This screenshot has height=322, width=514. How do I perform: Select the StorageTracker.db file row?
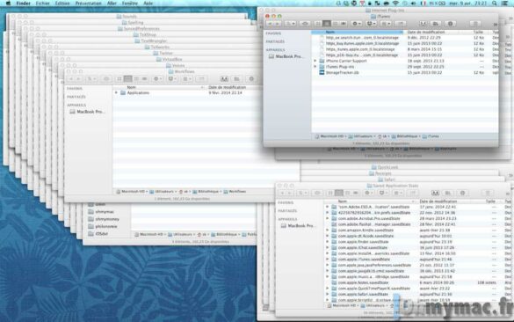pyautogui.click(x=405, y=72)
